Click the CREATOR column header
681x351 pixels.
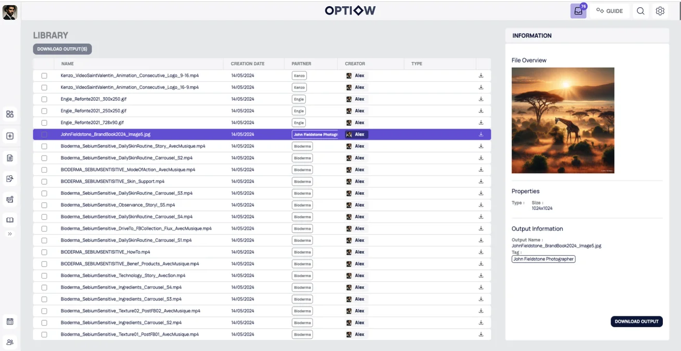click(355, 64)
